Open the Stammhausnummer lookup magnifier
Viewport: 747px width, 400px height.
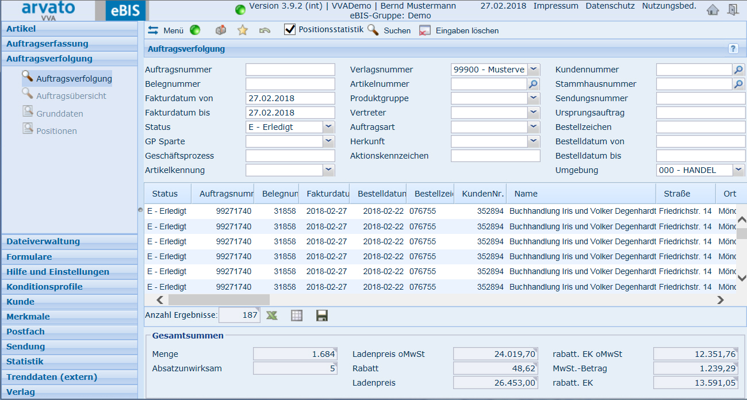(739, 84)
